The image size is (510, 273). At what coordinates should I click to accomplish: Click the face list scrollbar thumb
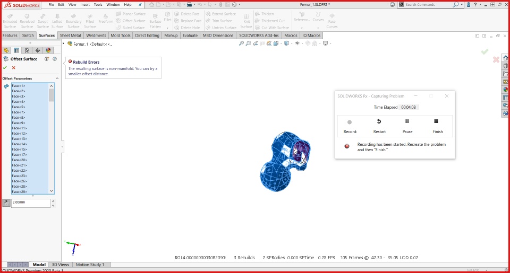[x=51, y=95]
